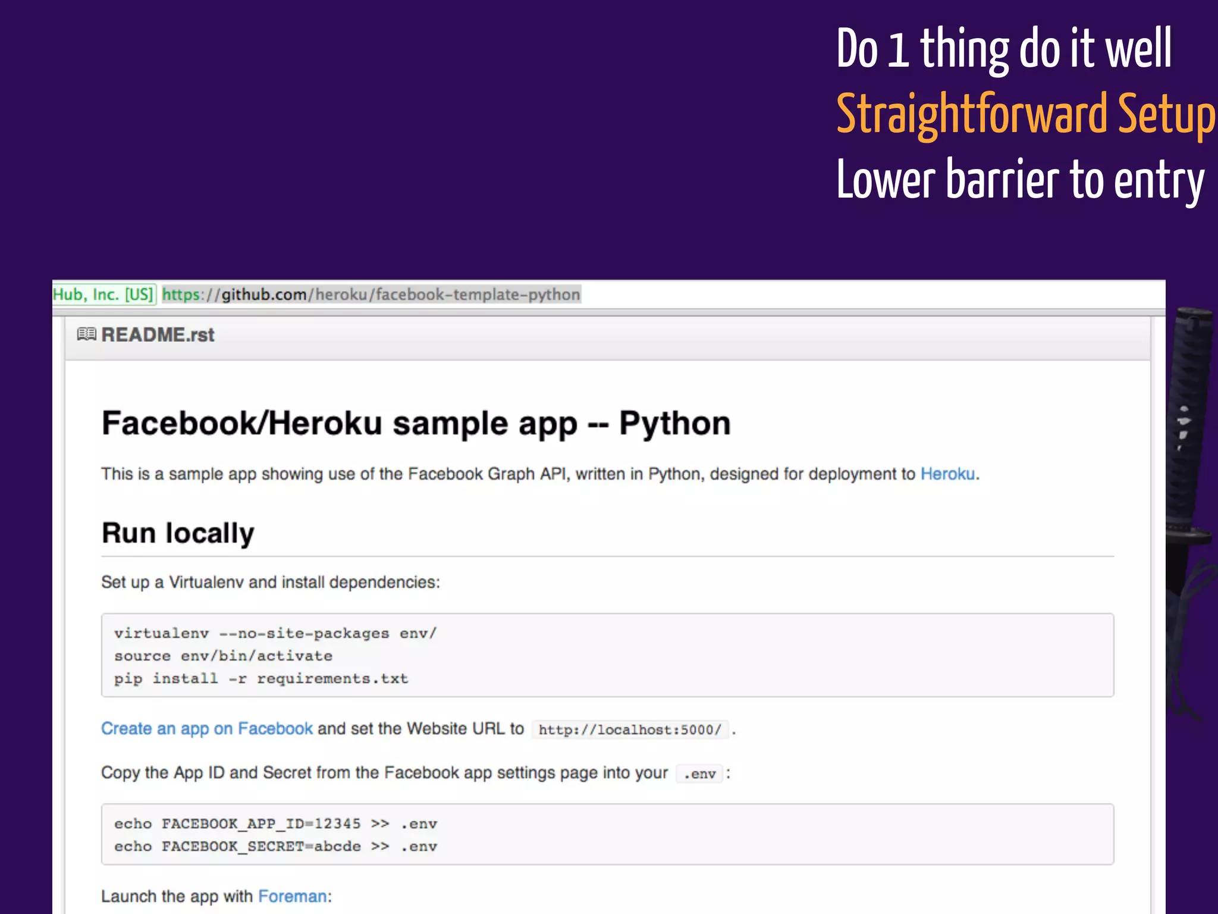Click the GitHub Inc. [US] security badge
Screen dimensions: 1218x914
(104, 295)
